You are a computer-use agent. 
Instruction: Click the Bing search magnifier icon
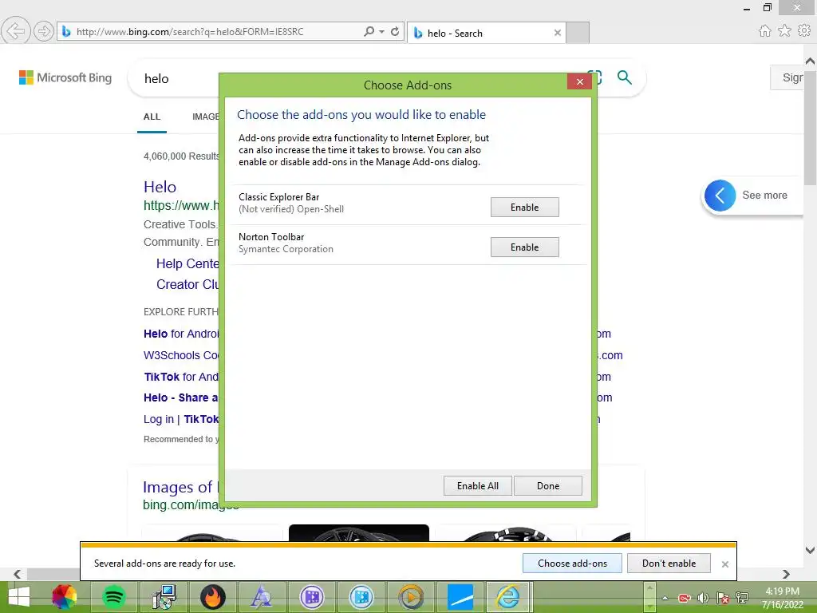[624, 77]
